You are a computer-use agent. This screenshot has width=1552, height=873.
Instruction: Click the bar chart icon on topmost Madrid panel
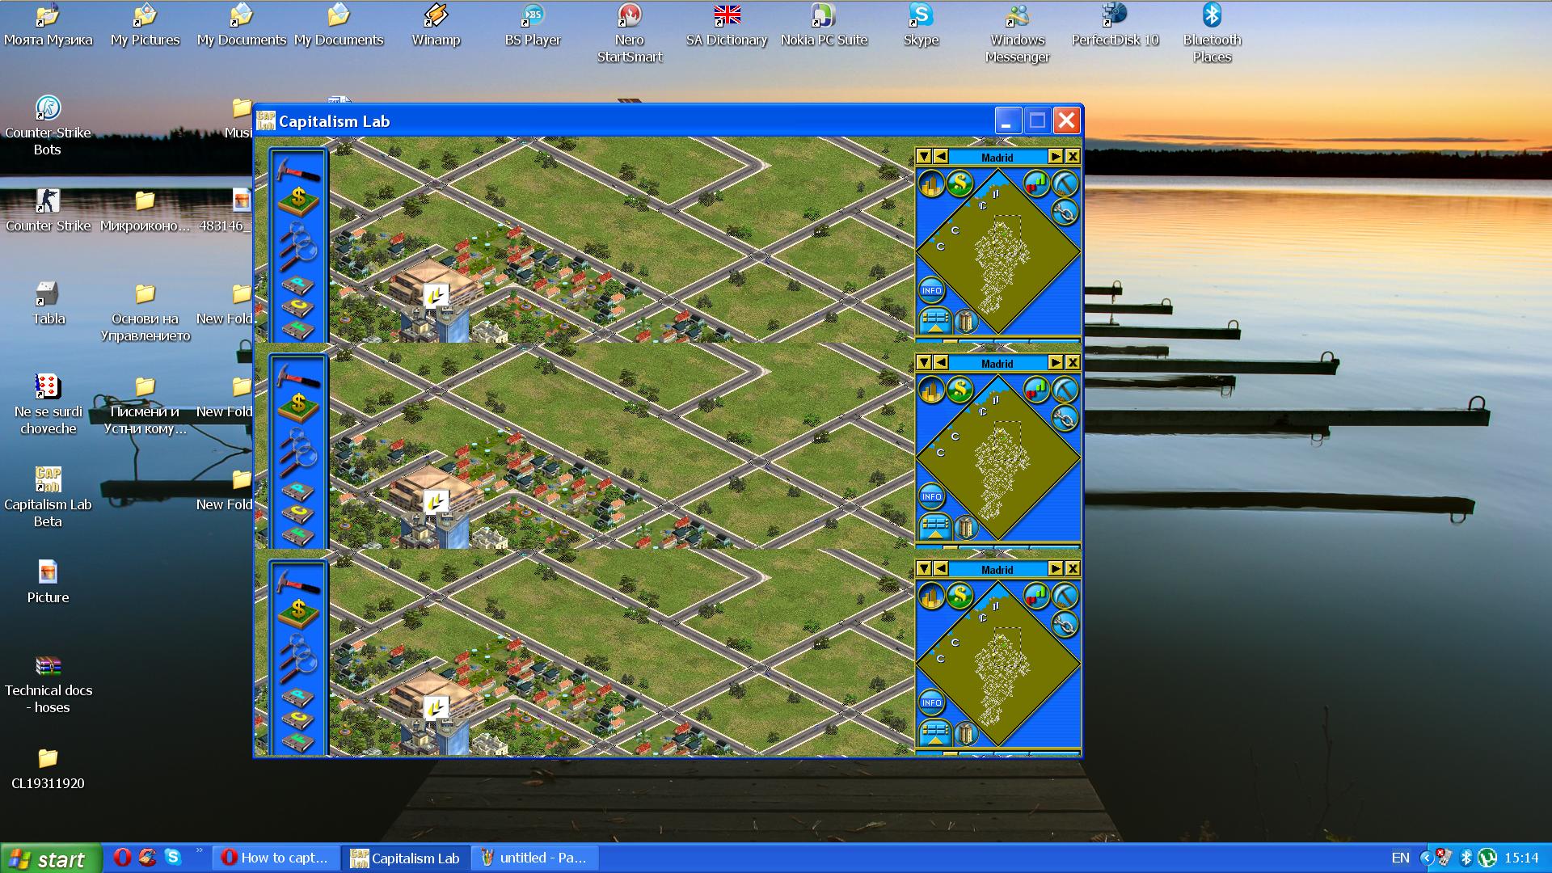[1035, 183]
